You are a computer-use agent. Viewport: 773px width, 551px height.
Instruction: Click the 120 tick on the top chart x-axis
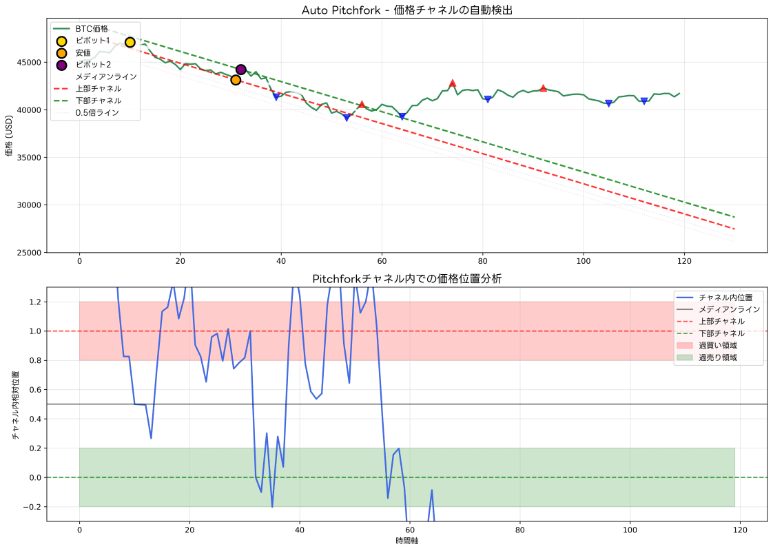coord(684,261)
